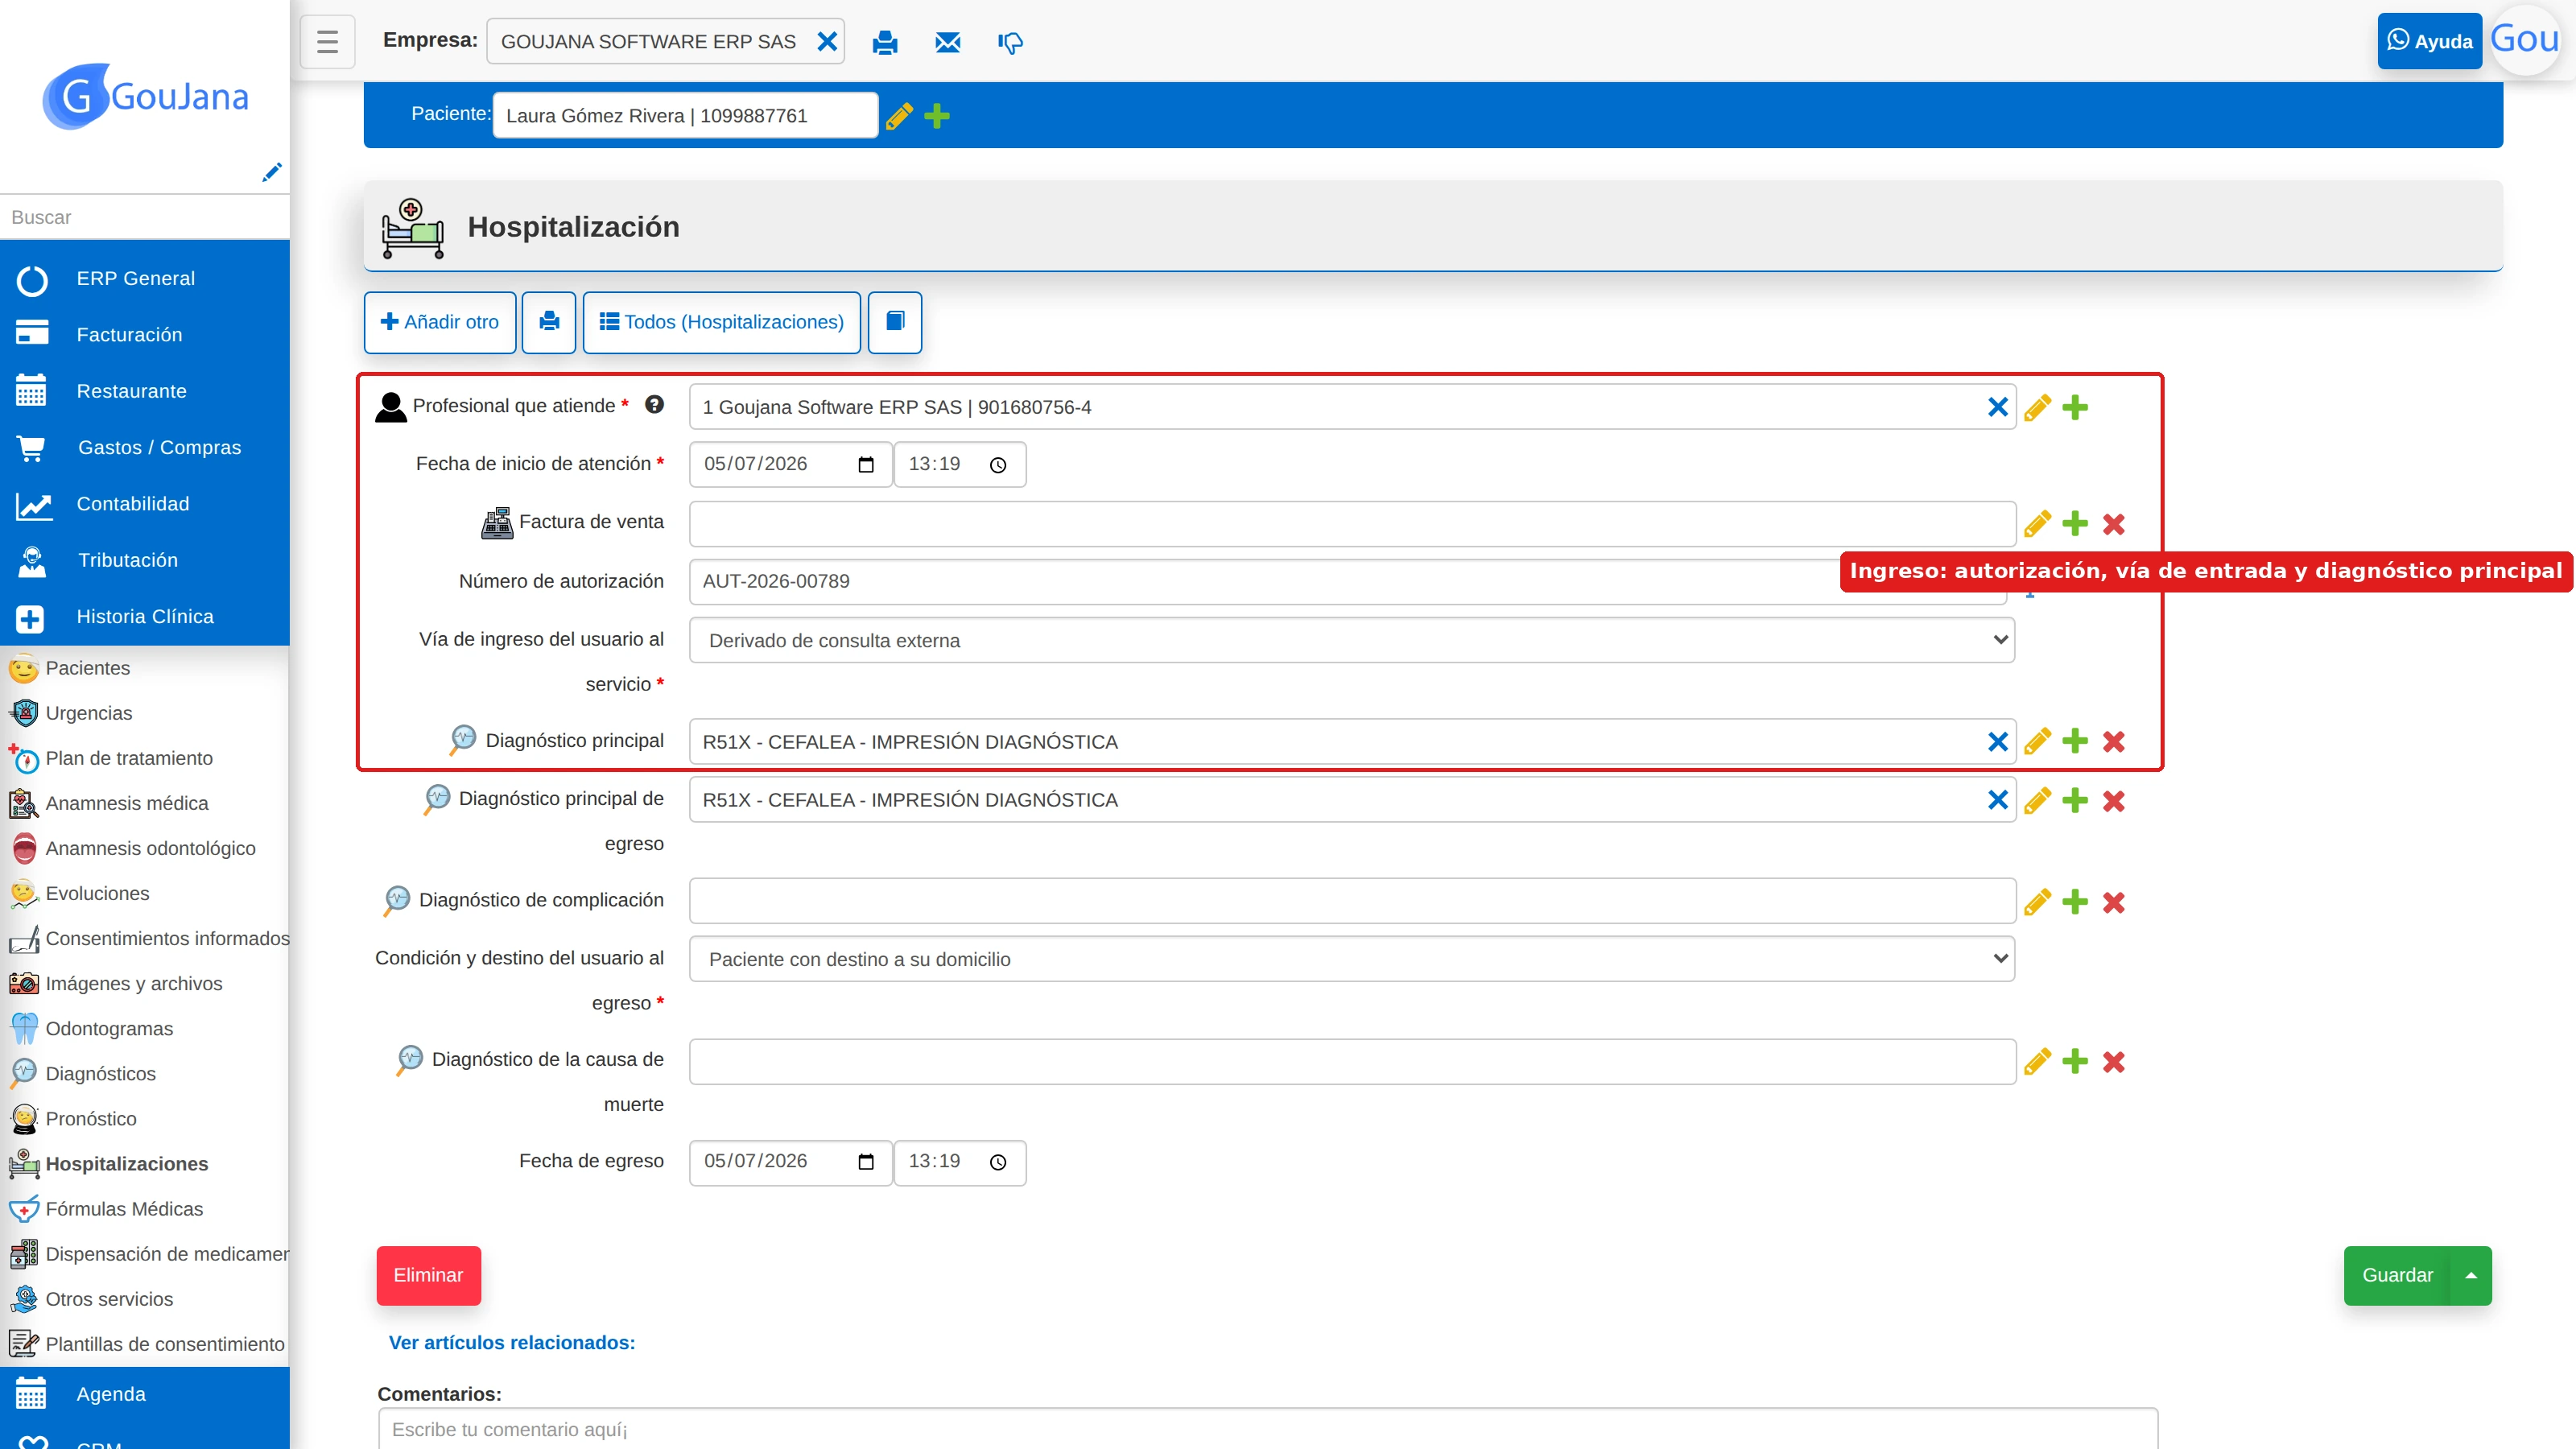Click the help question mark beside Profesional
The image size is (2576, 1449).
coord(654,404)
